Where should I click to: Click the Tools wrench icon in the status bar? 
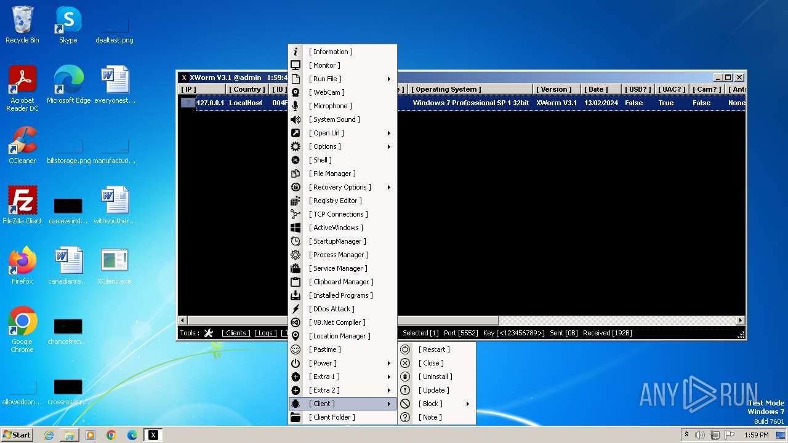[208, 333]
